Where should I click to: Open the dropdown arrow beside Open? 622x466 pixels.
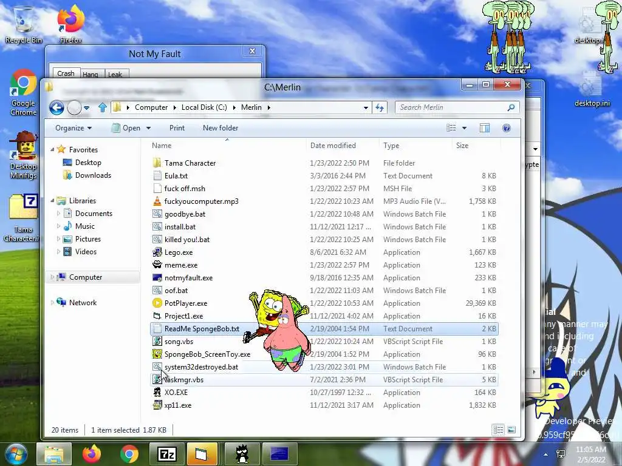(x=148, y=128)
